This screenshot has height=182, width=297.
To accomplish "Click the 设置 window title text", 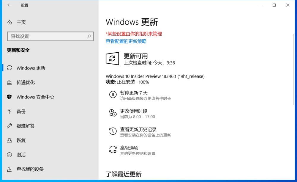I will [24, 5].
